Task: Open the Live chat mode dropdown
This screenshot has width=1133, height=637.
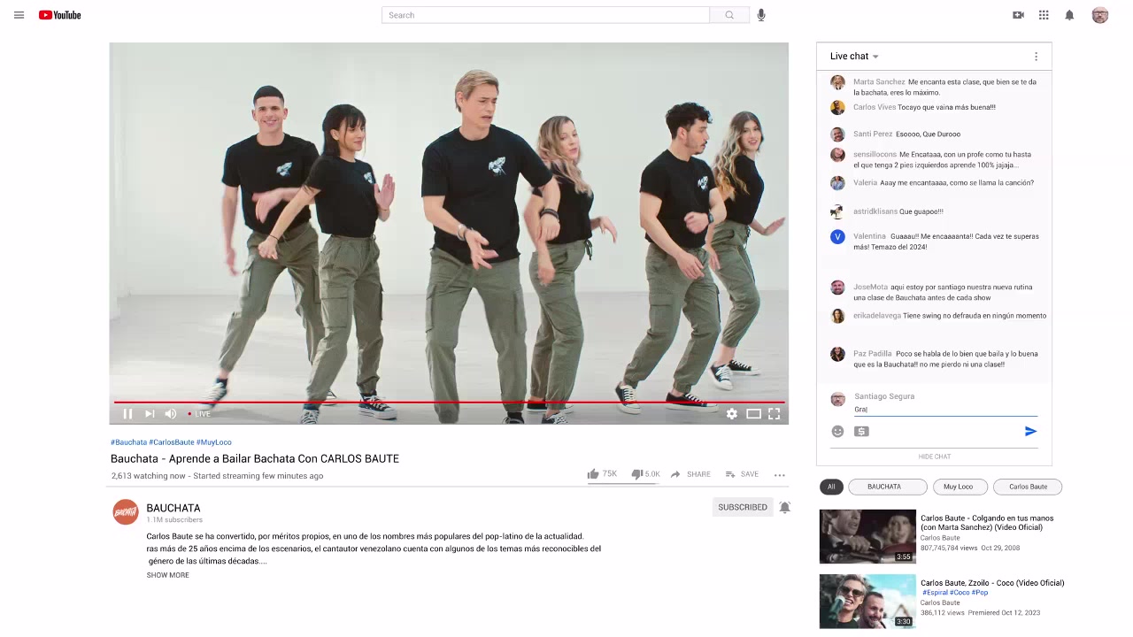Action: tap(854, 57)
